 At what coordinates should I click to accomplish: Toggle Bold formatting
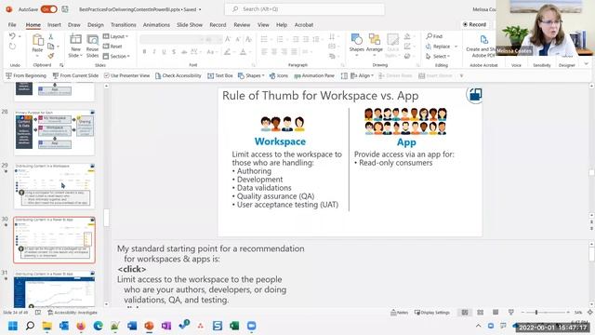click(x=145, y=52)
